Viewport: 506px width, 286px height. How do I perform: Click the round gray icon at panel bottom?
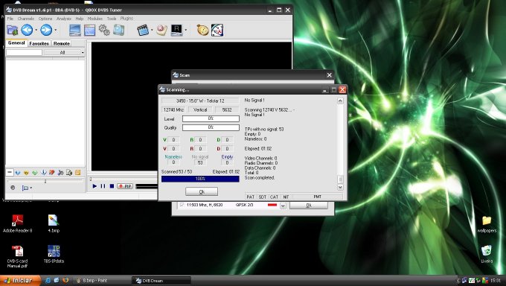pyautogui.click(x=13, y=188)
